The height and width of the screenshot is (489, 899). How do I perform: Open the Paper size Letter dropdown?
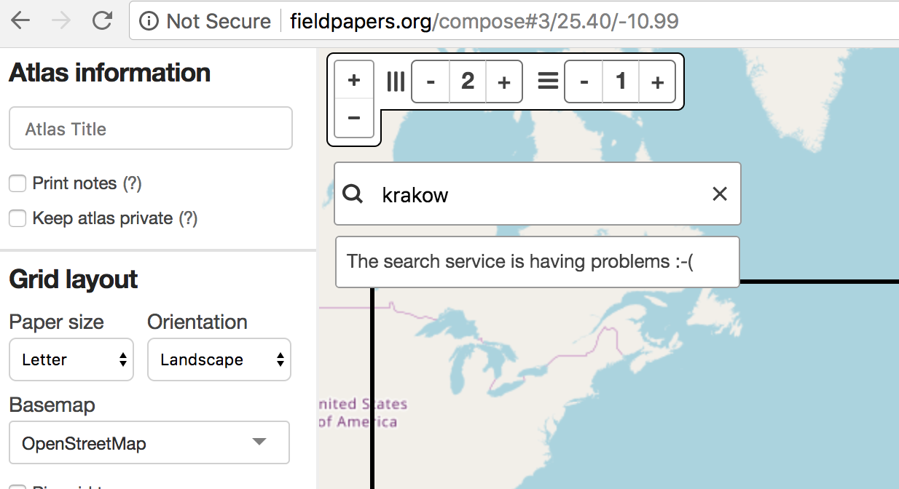point(71,359)
